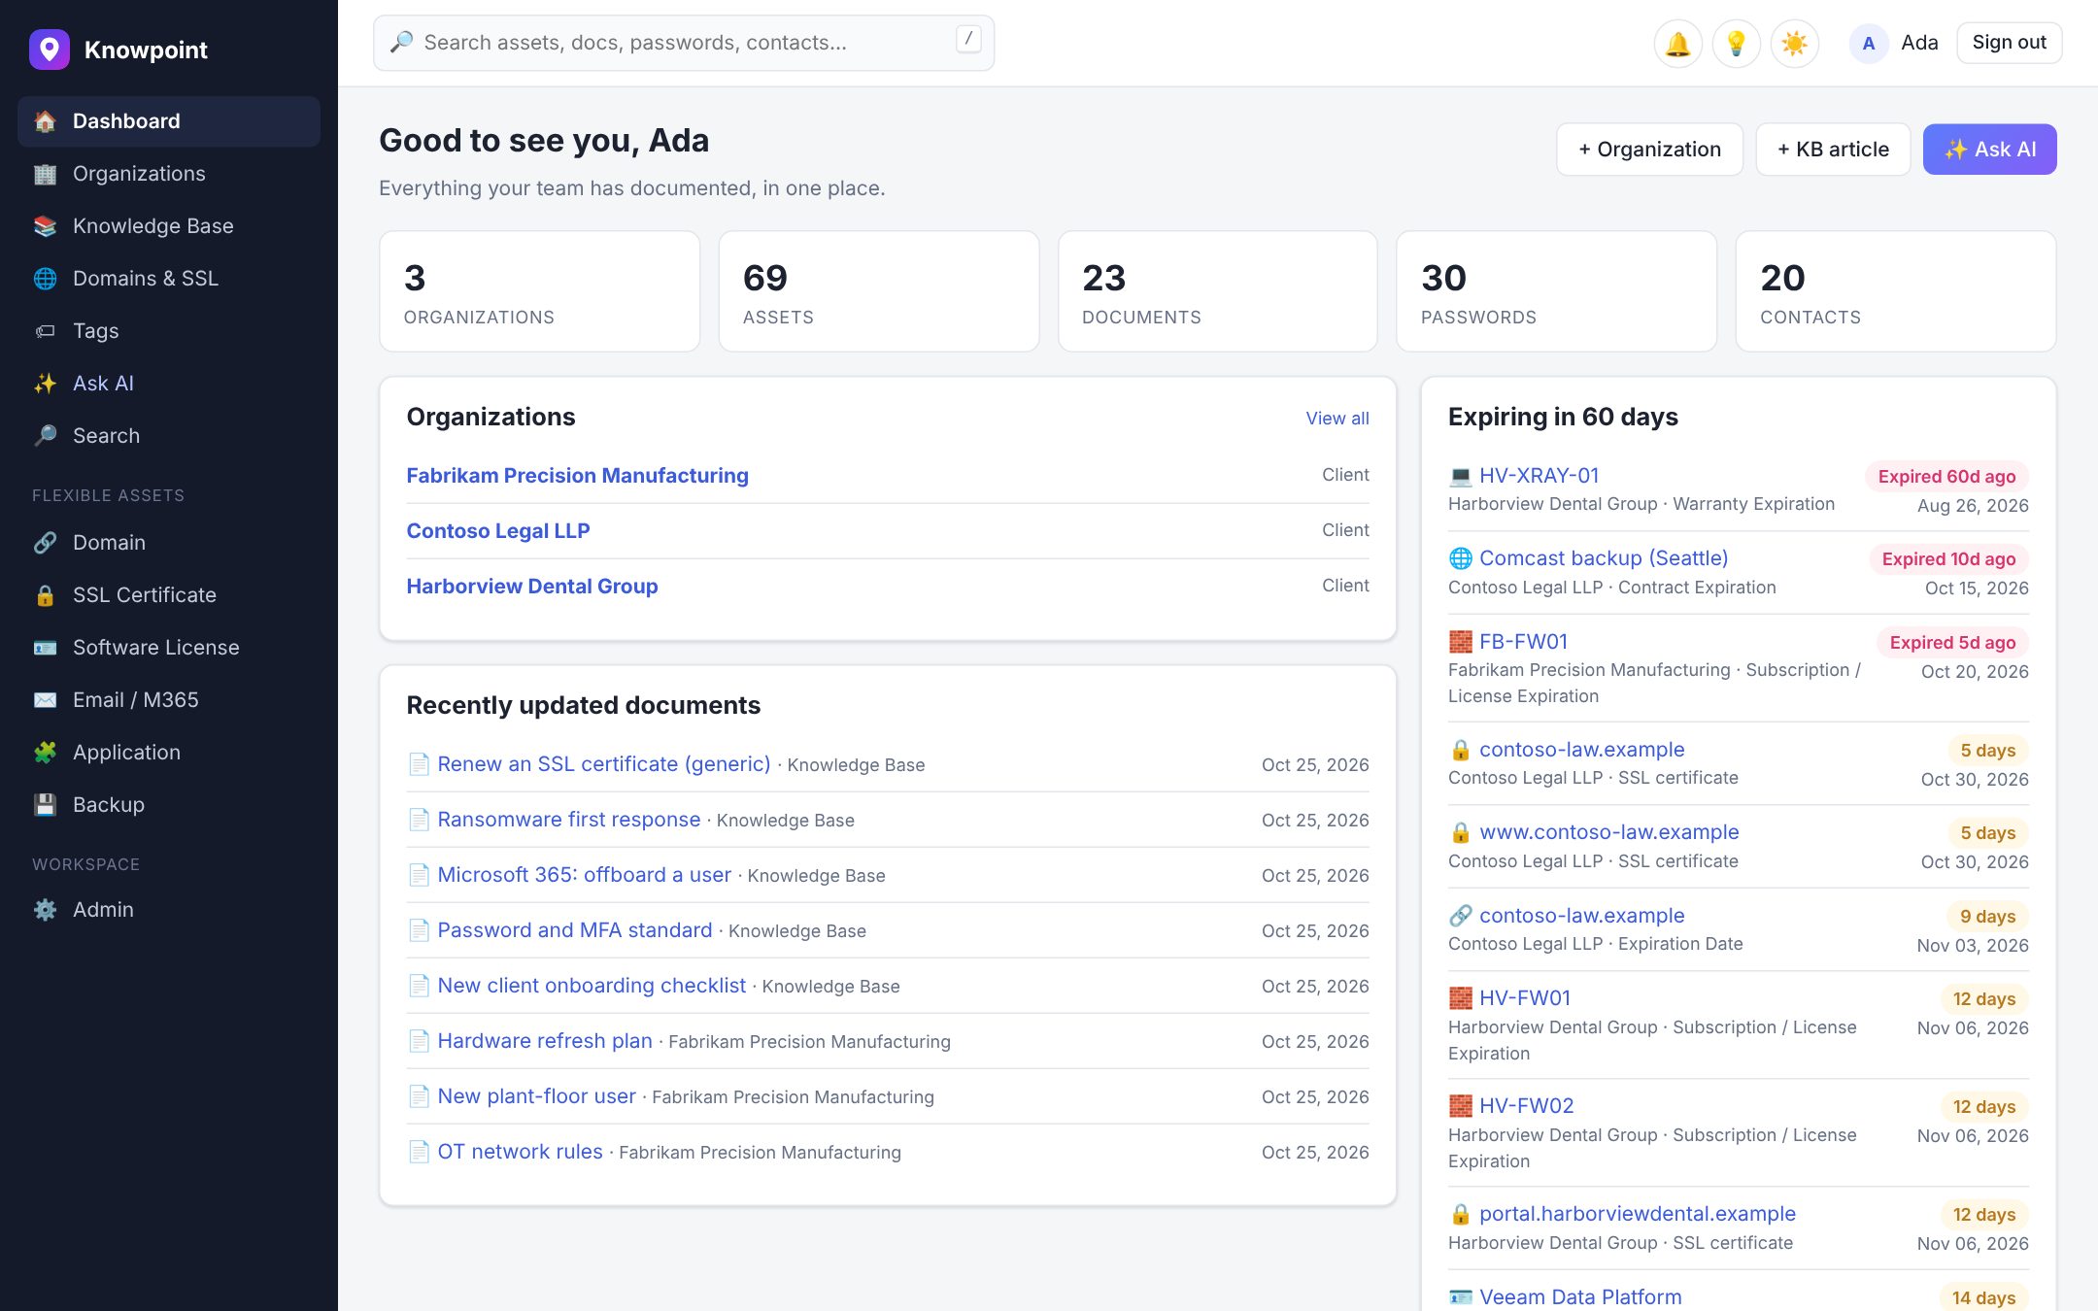Focus the search assets input field
The width and height of the screenshot is (2098, 1311).
coord(684,43)
